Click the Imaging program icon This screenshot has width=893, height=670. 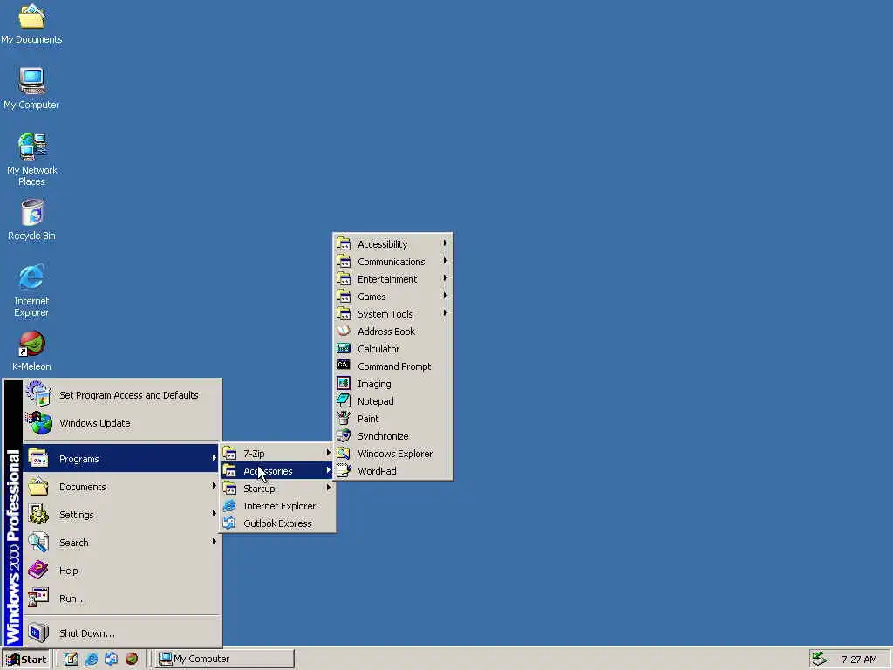click(344, 383)
